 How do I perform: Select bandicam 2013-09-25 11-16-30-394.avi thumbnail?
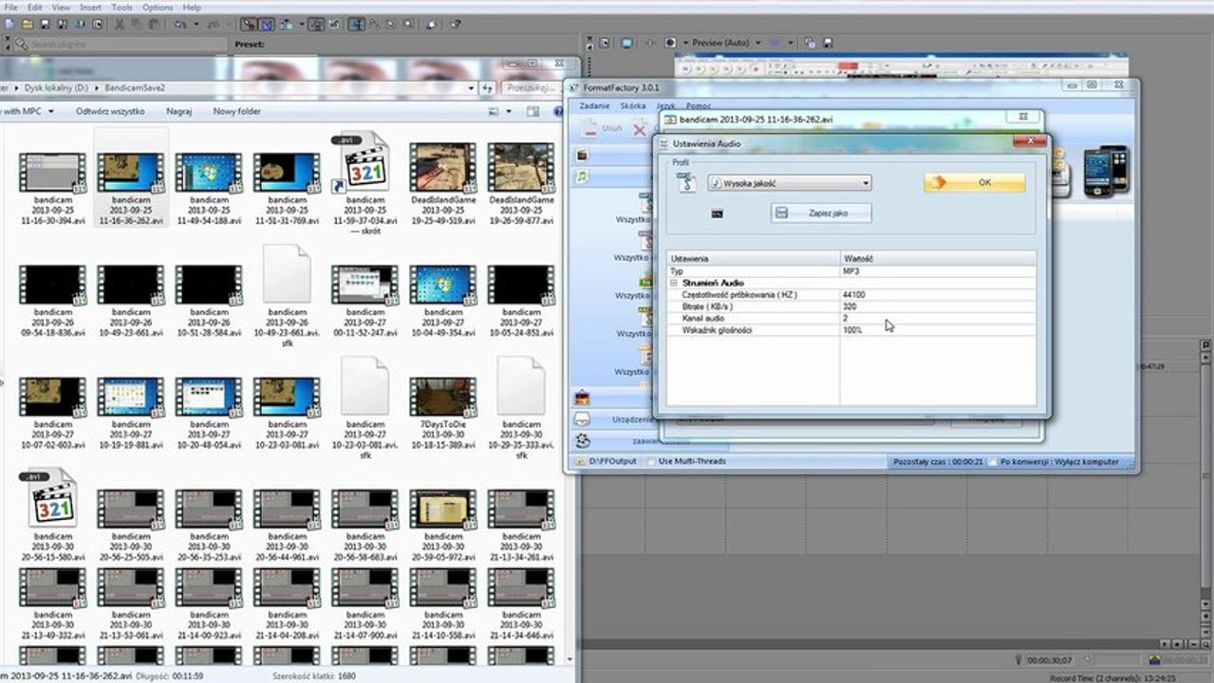52,171
